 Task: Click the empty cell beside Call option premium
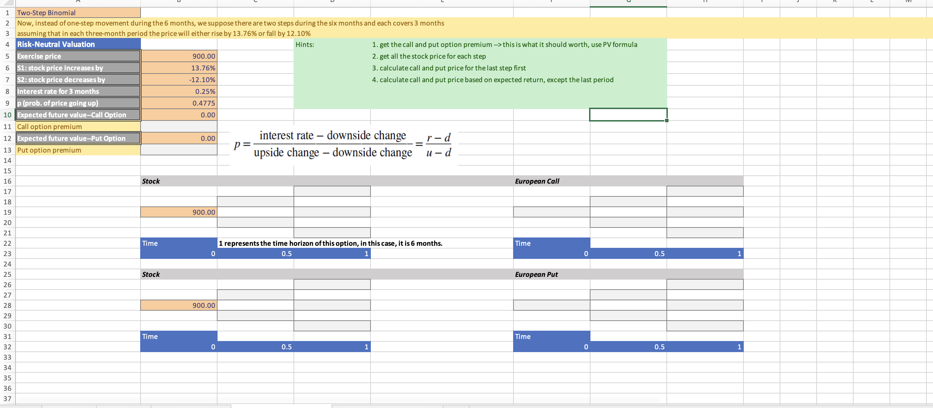point(179,127)
